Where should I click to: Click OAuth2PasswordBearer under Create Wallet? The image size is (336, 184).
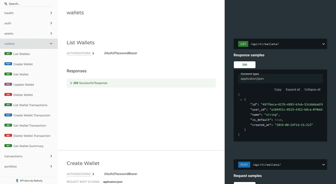tap(121, 174)
